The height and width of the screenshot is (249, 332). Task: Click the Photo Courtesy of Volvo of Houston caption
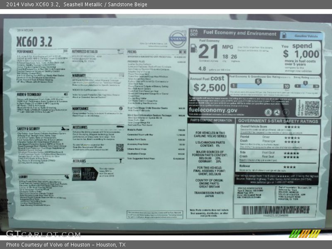pos(66,245)
